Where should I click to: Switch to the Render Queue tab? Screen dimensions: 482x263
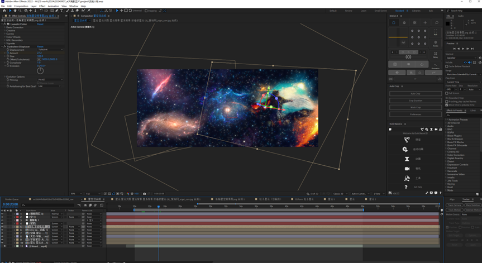pyautogui.click(x=12, y=199)
